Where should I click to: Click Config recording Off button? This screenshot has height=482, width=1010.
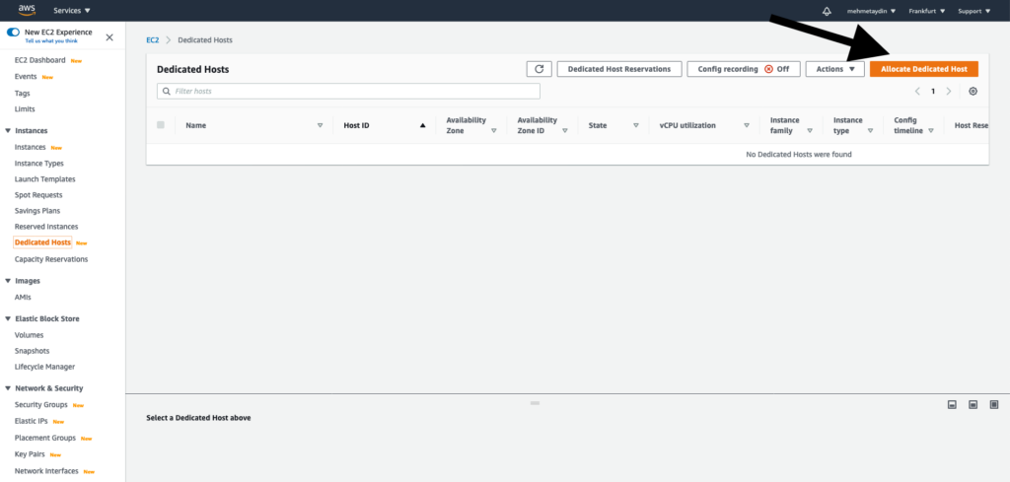744,69
